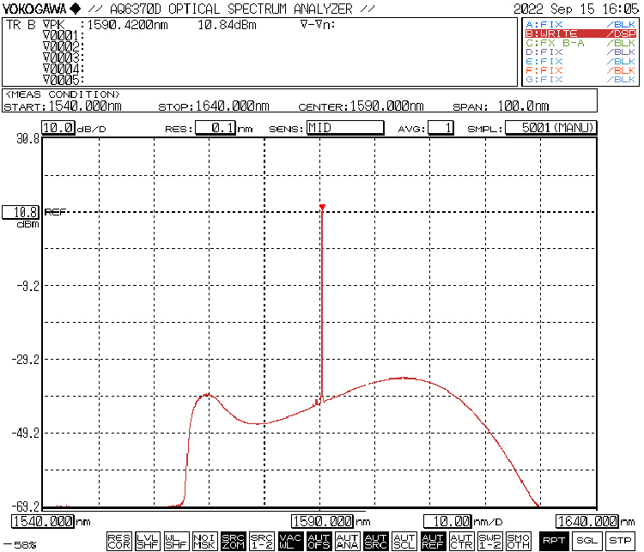Click the red peak marker on spectrum
This screenshot has width=644, height=552.
tap(322, 207)
